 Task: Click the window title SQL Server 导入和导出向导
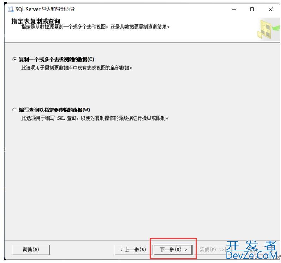point(45,9)
